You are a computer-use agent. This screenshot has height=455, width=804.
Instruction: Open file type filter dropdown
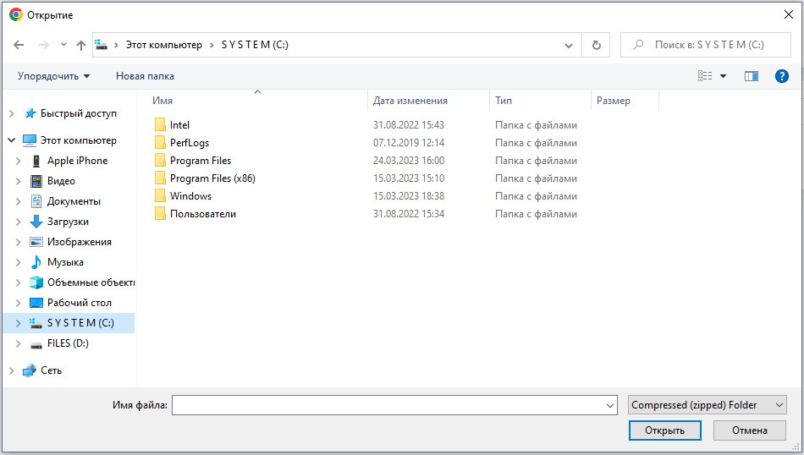[708, 405]
